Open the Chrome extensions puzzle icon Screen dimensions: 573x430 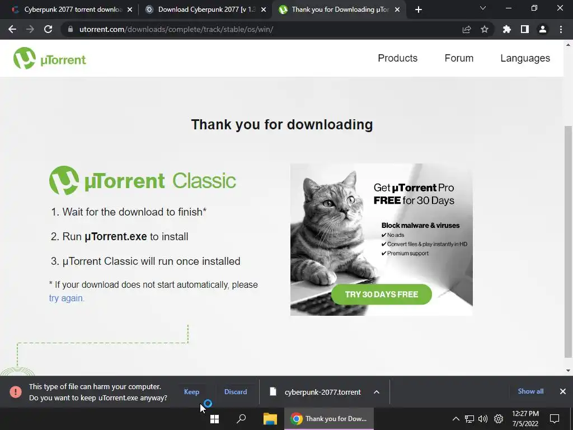(x=506, y=29)
